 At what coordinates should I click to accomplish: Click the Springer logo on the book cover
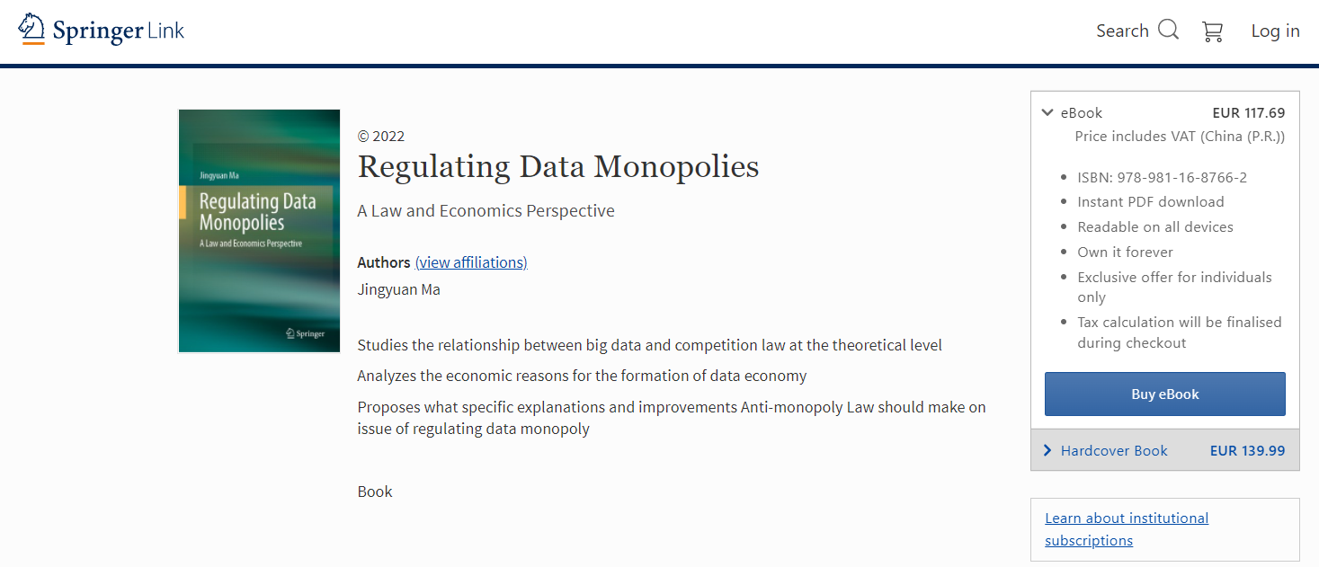305,333
